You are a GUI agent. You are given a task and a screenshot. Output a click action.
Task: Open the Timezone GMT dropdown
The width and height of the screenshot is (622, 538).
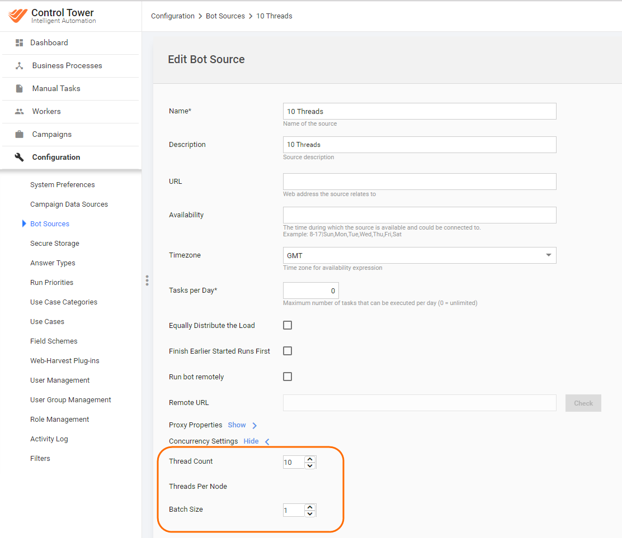420,255
